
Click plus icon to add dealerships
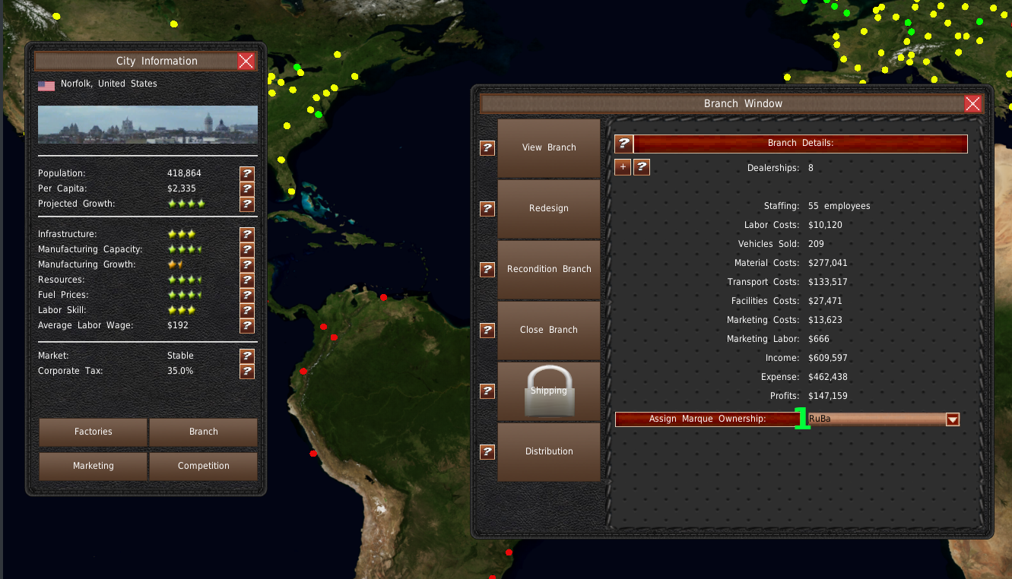[x=623, y=167]
